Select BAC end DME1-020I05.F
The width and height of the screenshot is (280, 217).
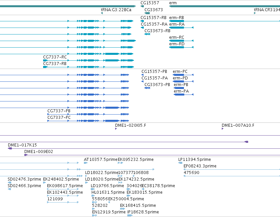(130, 125)
